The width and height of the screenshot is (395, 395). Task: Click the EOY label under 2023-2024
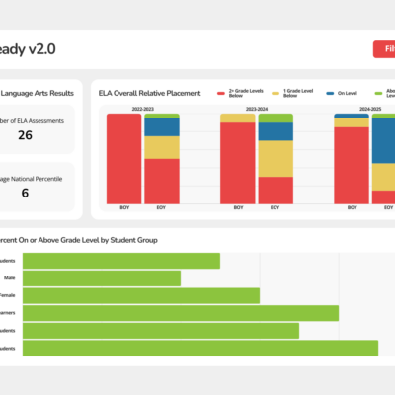point(275,207)
